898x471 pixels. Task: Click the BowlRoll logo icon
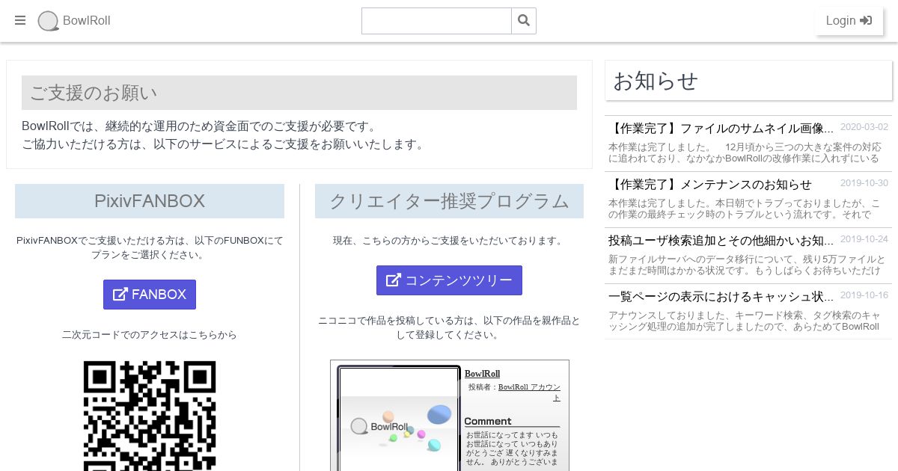pos(49,21)
